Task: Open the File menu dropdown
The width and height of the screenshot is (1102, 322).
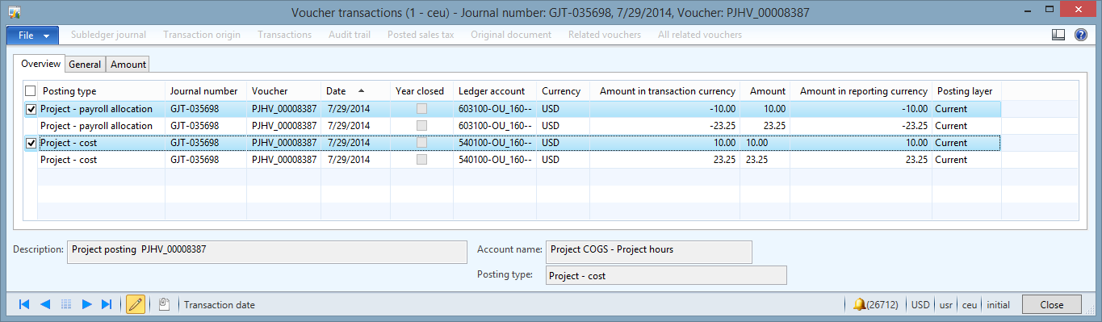Action: (x=33, y=35)
